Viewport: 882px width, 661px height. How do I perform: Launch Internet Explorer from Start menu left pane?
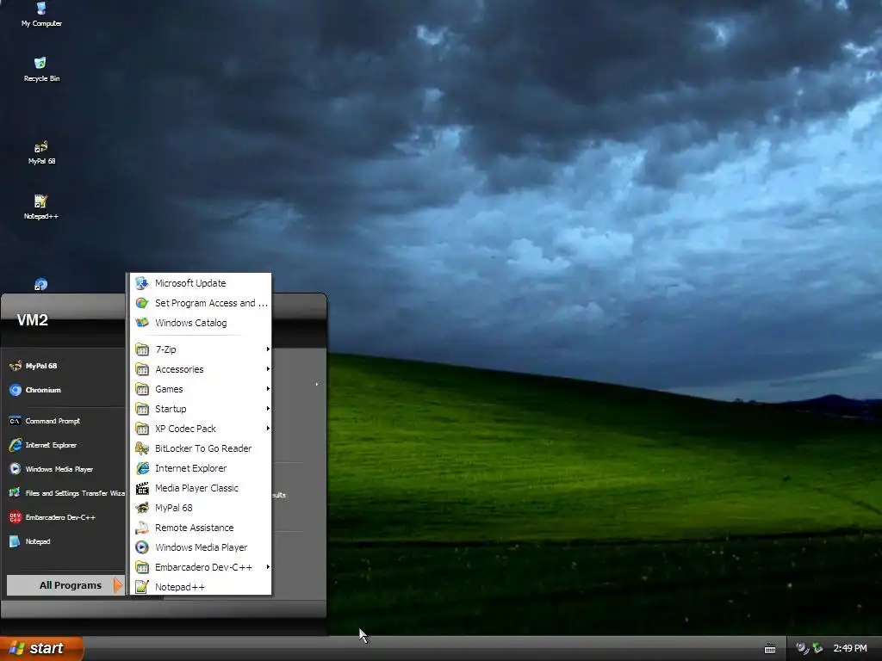65,445
